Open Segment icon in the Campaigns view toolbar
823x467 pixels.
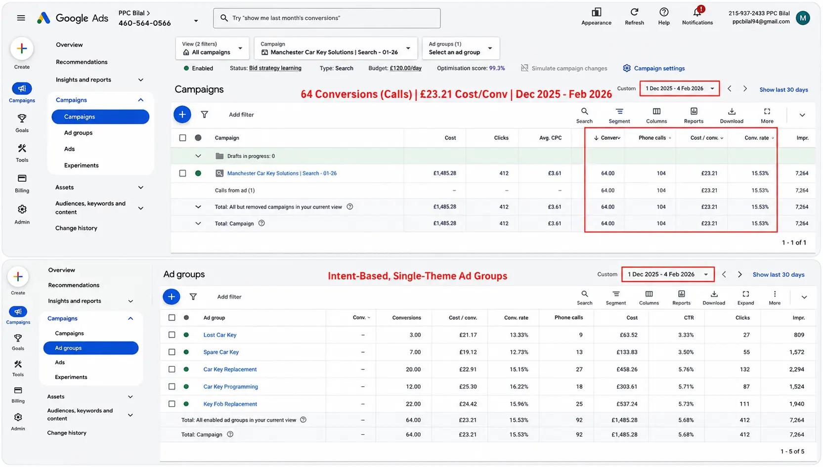[619, 112]
